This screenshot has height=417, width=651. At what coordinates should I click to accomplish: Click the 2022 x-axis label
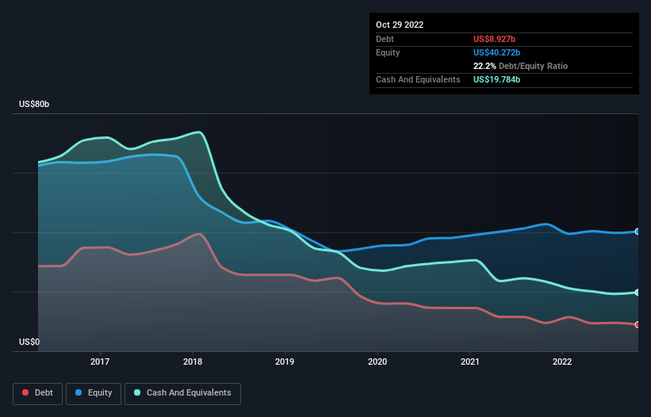pyautogui.click(x=562, y=362)
